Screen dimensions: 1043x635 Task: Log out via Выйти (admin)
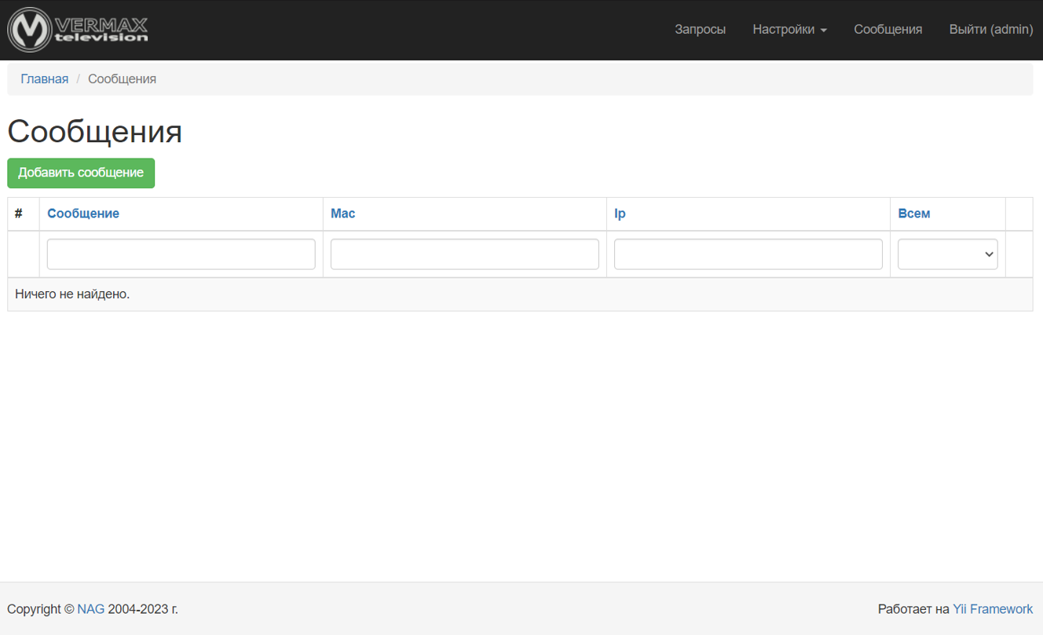tap(991, 30)
